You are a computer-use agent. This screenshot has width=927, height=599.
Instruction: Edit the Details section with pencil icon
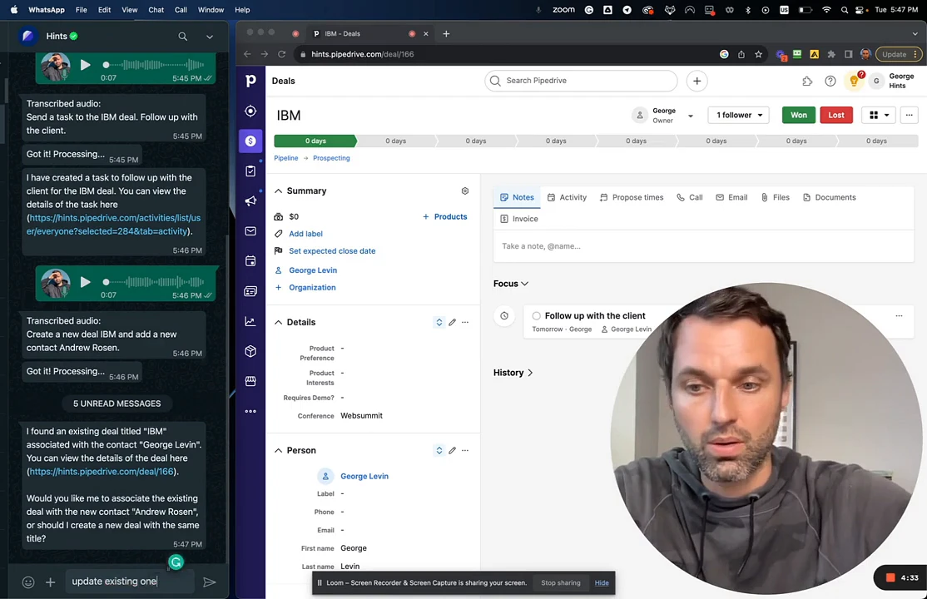pyautogui.click(x=453, y=322)
